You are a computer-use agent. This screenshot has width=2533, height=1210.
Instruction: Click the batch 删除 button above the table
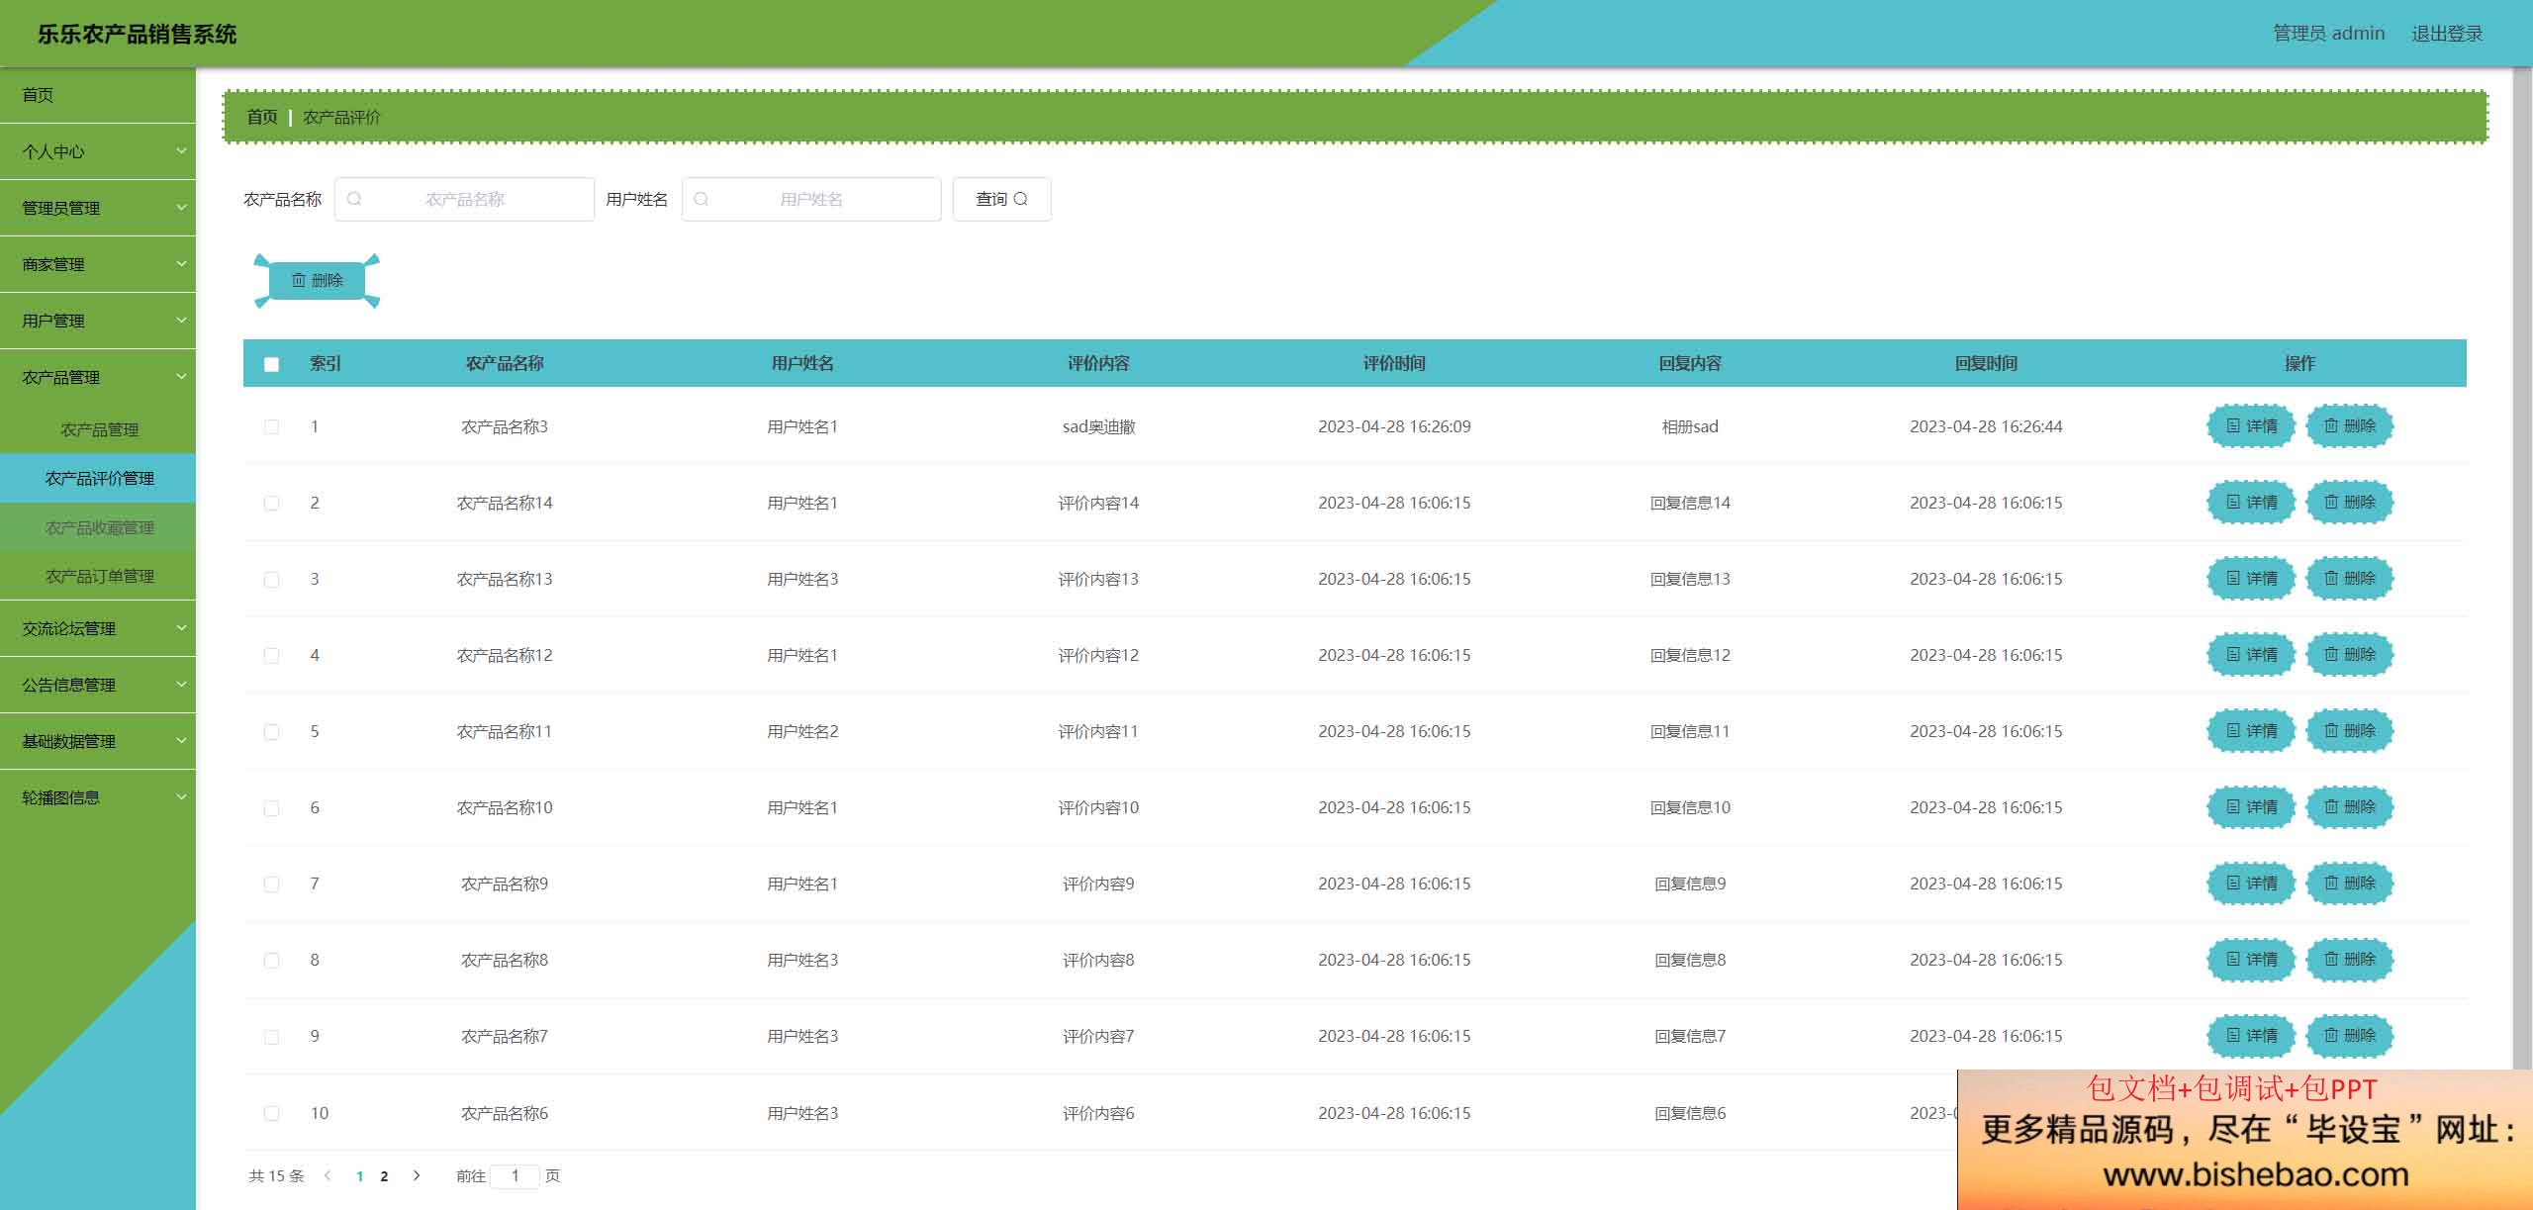pyautogui.click(x=317, y=281)
